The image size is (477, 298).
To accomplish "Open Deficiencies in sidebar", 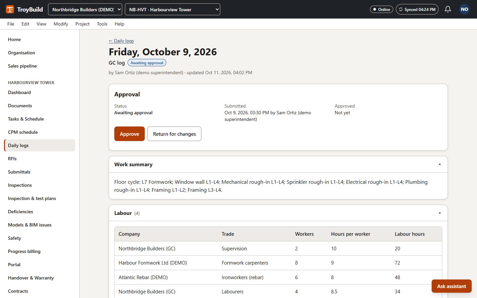I will 40,212.
